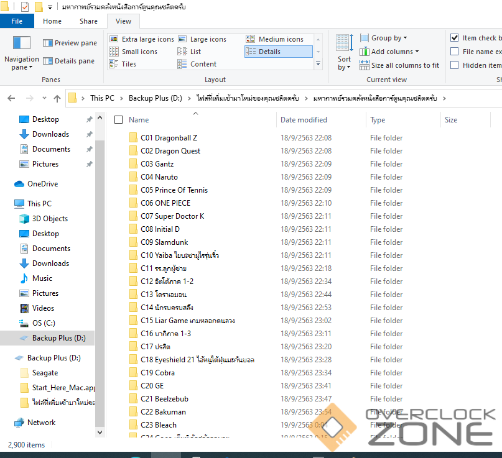Open the File menu tab

tap(17, 21)
